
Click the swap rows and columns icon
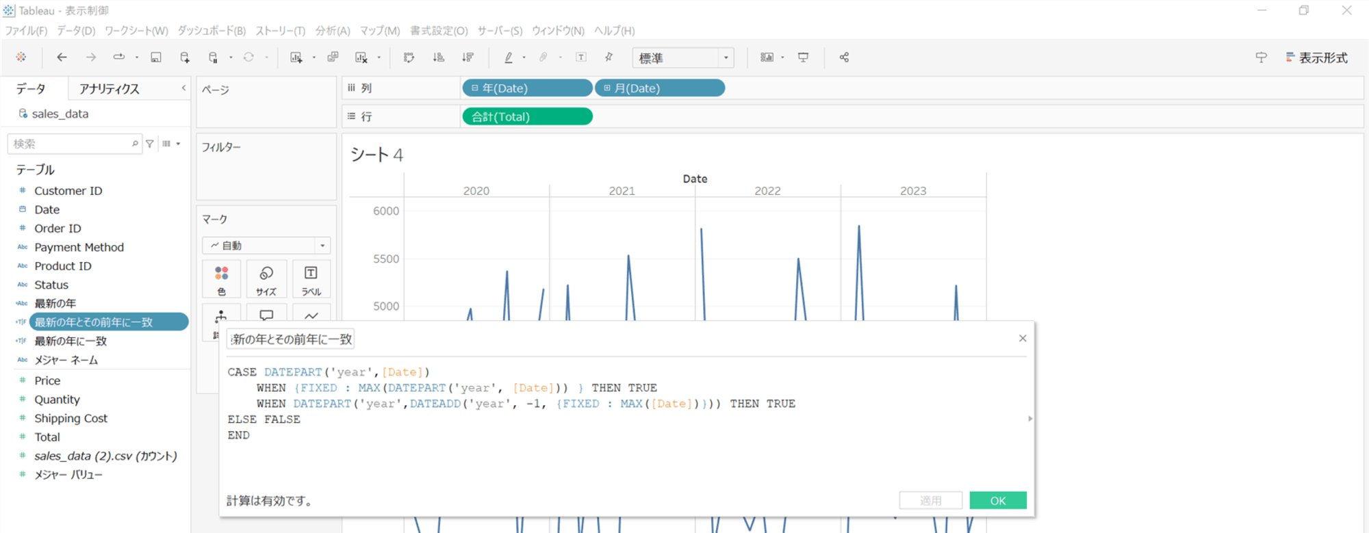(409, 57)
